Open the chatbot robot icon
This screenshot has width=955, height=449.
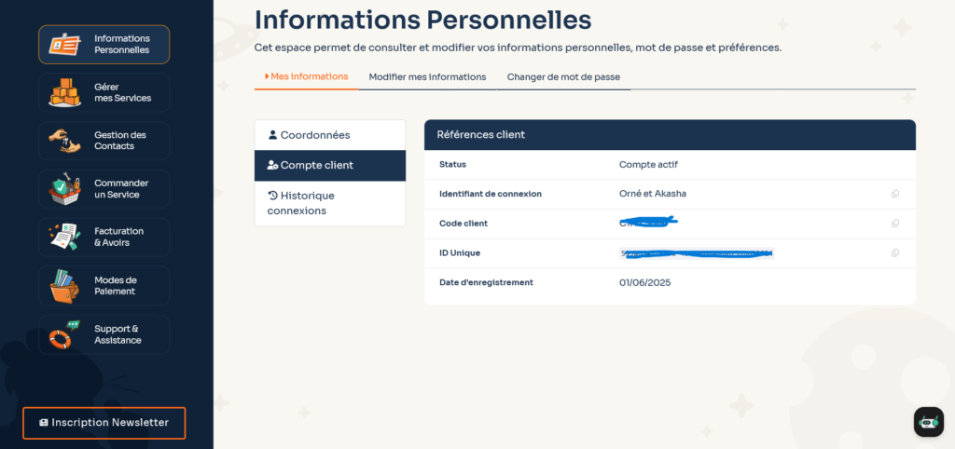point(929,422)
